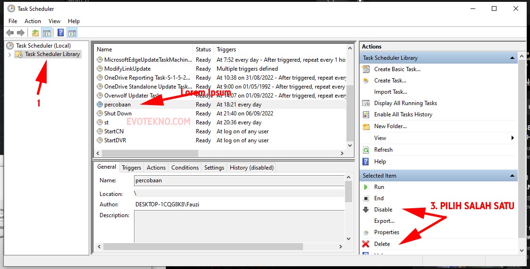Collapse the Selected Item section
This screenshot has height=269, width=530.
point(512,176)
